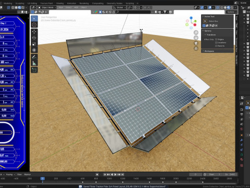Open the viewport Options dropdown
Image resolution: width=250 pixels, height=188 pixels.
pyautogui.click(x=231, y=12)
